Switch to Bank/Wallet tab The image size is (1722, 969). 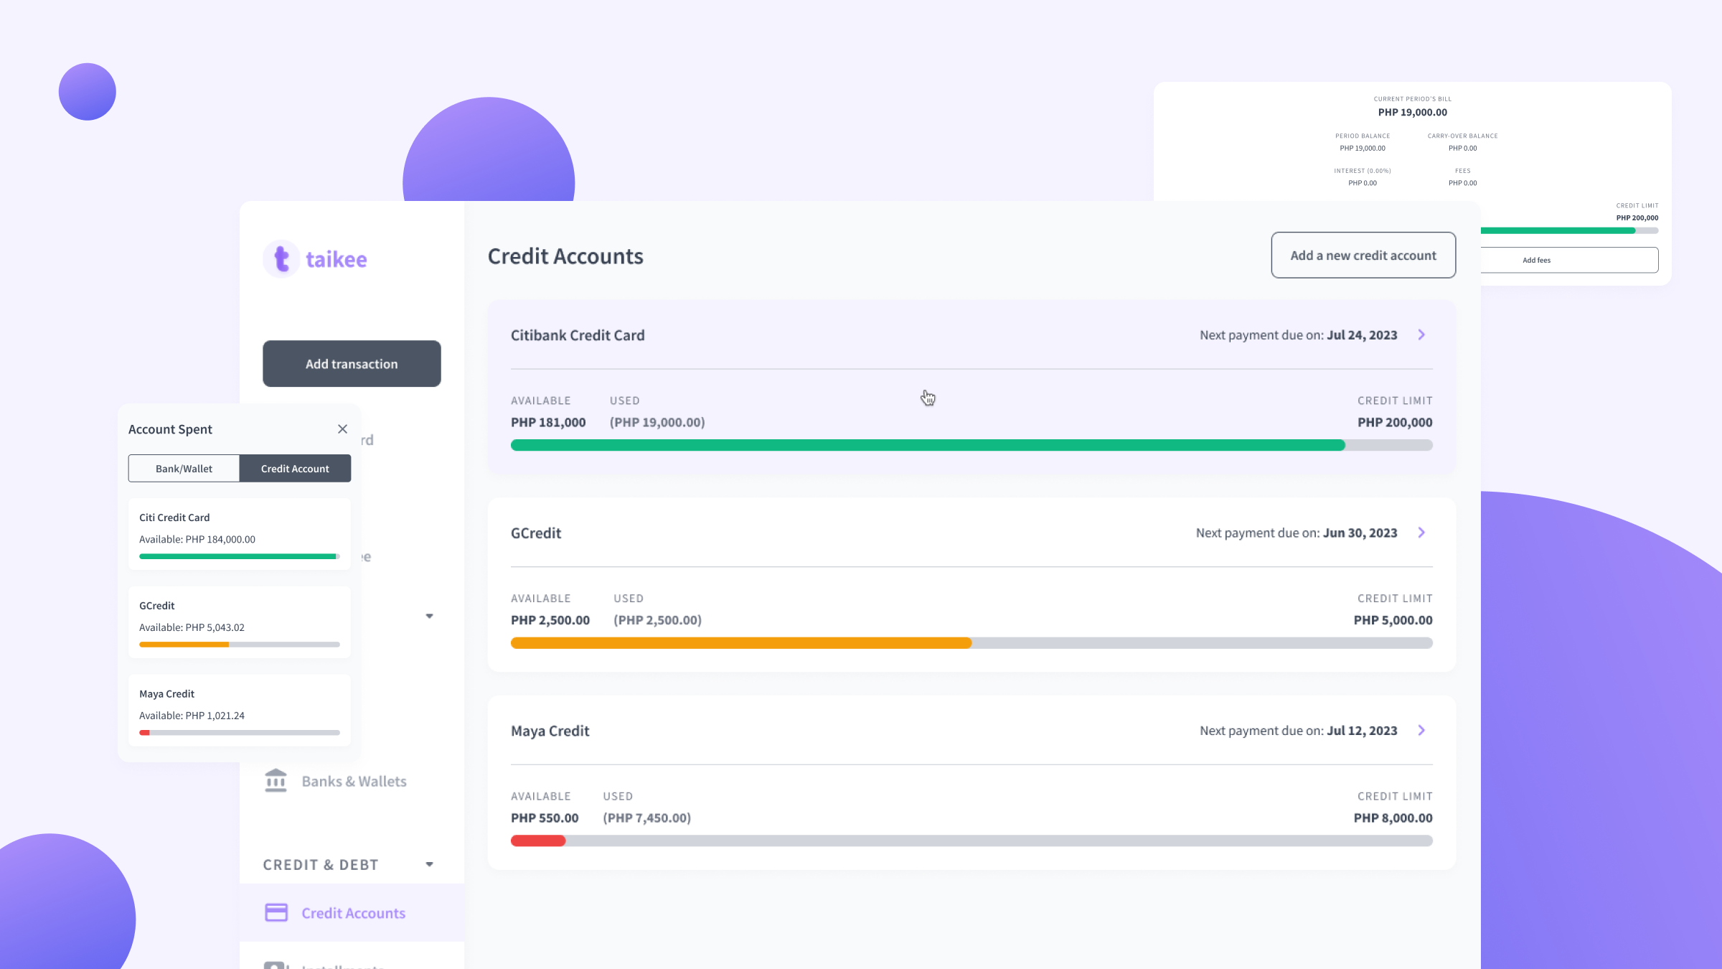[x=184, y=468]
